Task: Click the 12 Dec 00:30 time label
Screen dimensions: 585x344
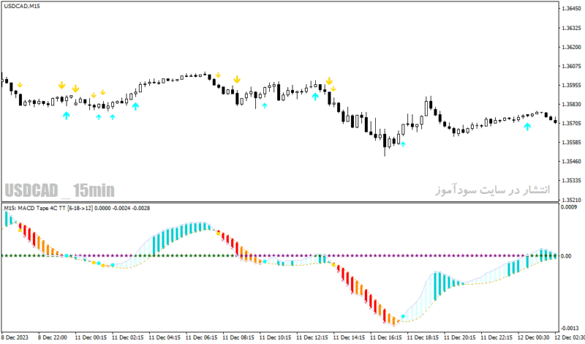Action: coord(534,337)
